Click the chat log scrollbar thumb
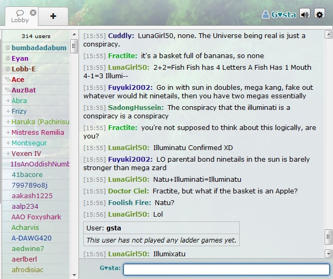This screenshot has height=279, width=333. point(328,237)
